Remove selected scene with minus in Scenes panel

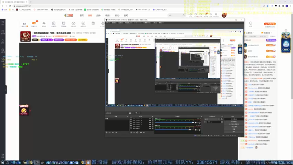point(110,132)
